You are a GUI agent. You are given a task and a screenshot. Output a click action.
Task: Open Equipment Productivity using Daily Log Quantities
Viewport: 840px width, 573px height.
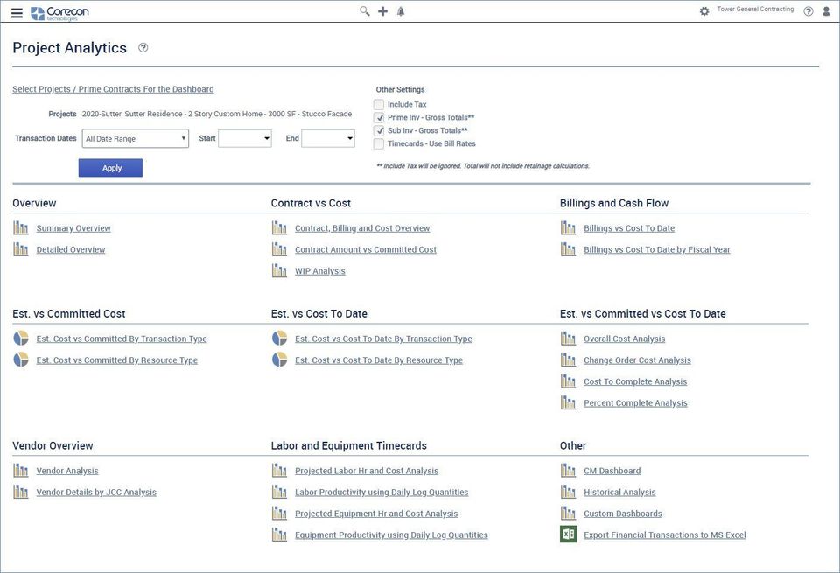point(391,535)
